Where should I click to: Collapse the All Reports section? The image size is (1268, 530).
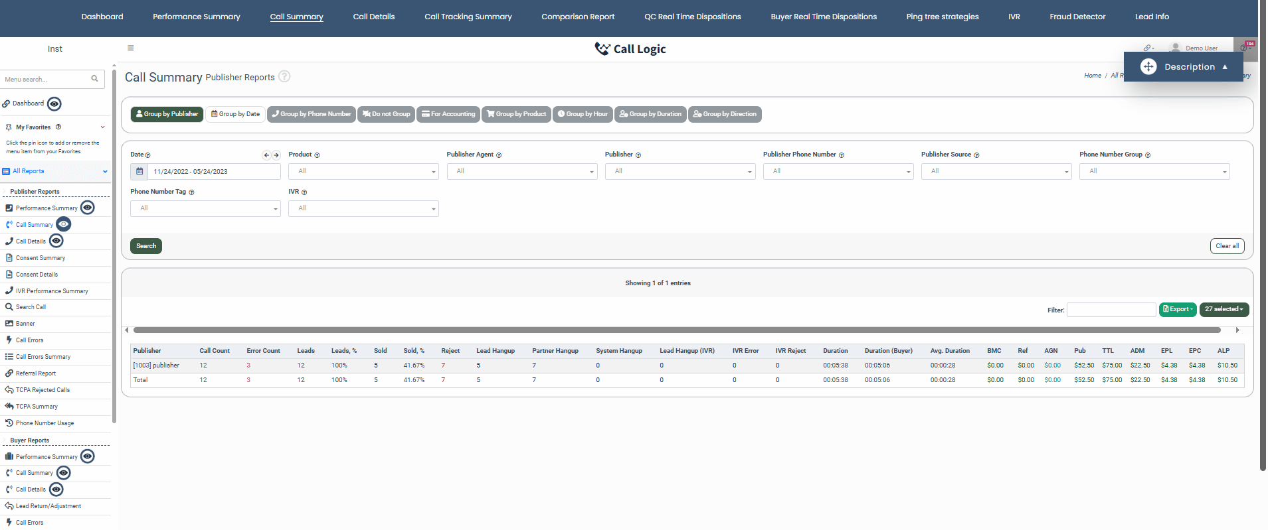click(105, 171)
